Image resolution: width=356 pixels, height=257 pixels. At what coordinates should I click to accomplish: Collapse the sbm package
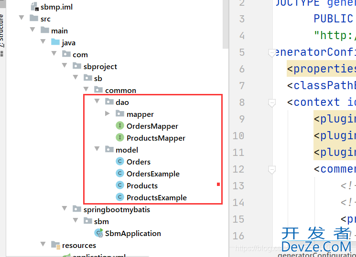tap(76, 220)
